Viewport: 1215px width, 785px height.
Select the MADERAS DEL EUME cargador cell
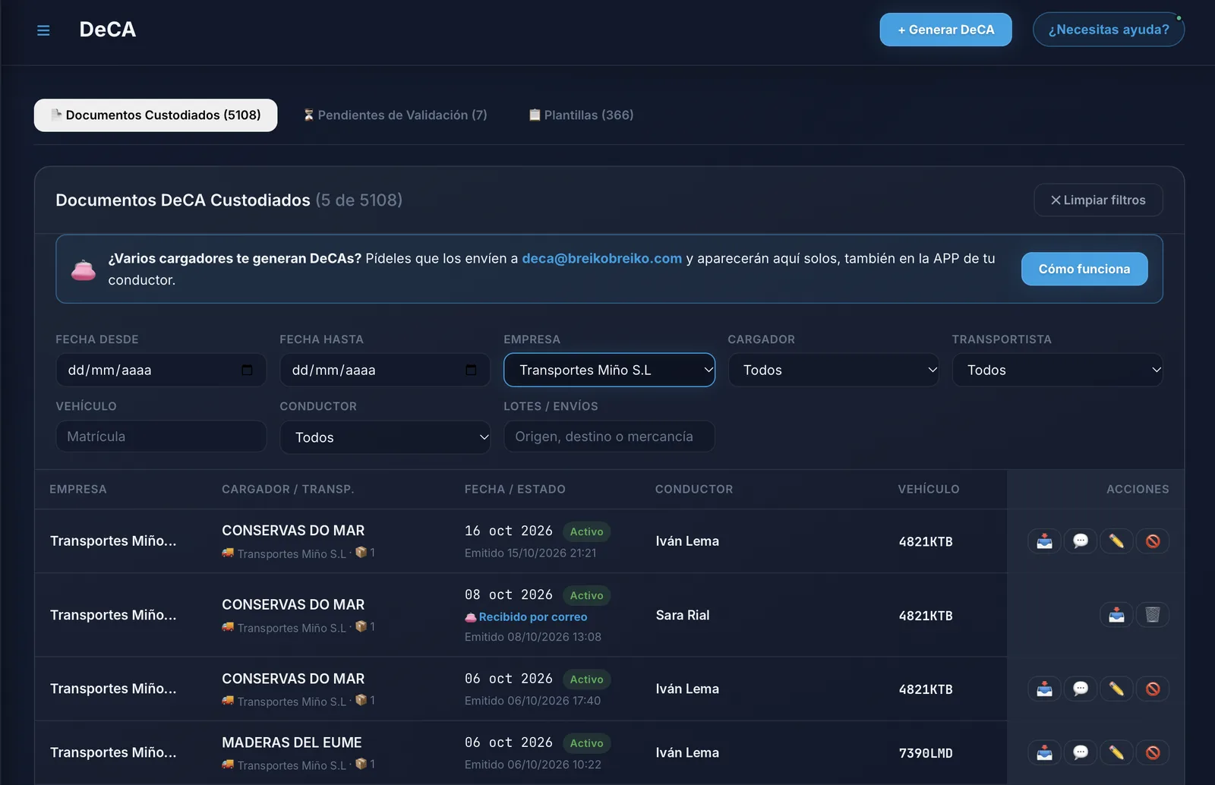[x=292, y=742]
